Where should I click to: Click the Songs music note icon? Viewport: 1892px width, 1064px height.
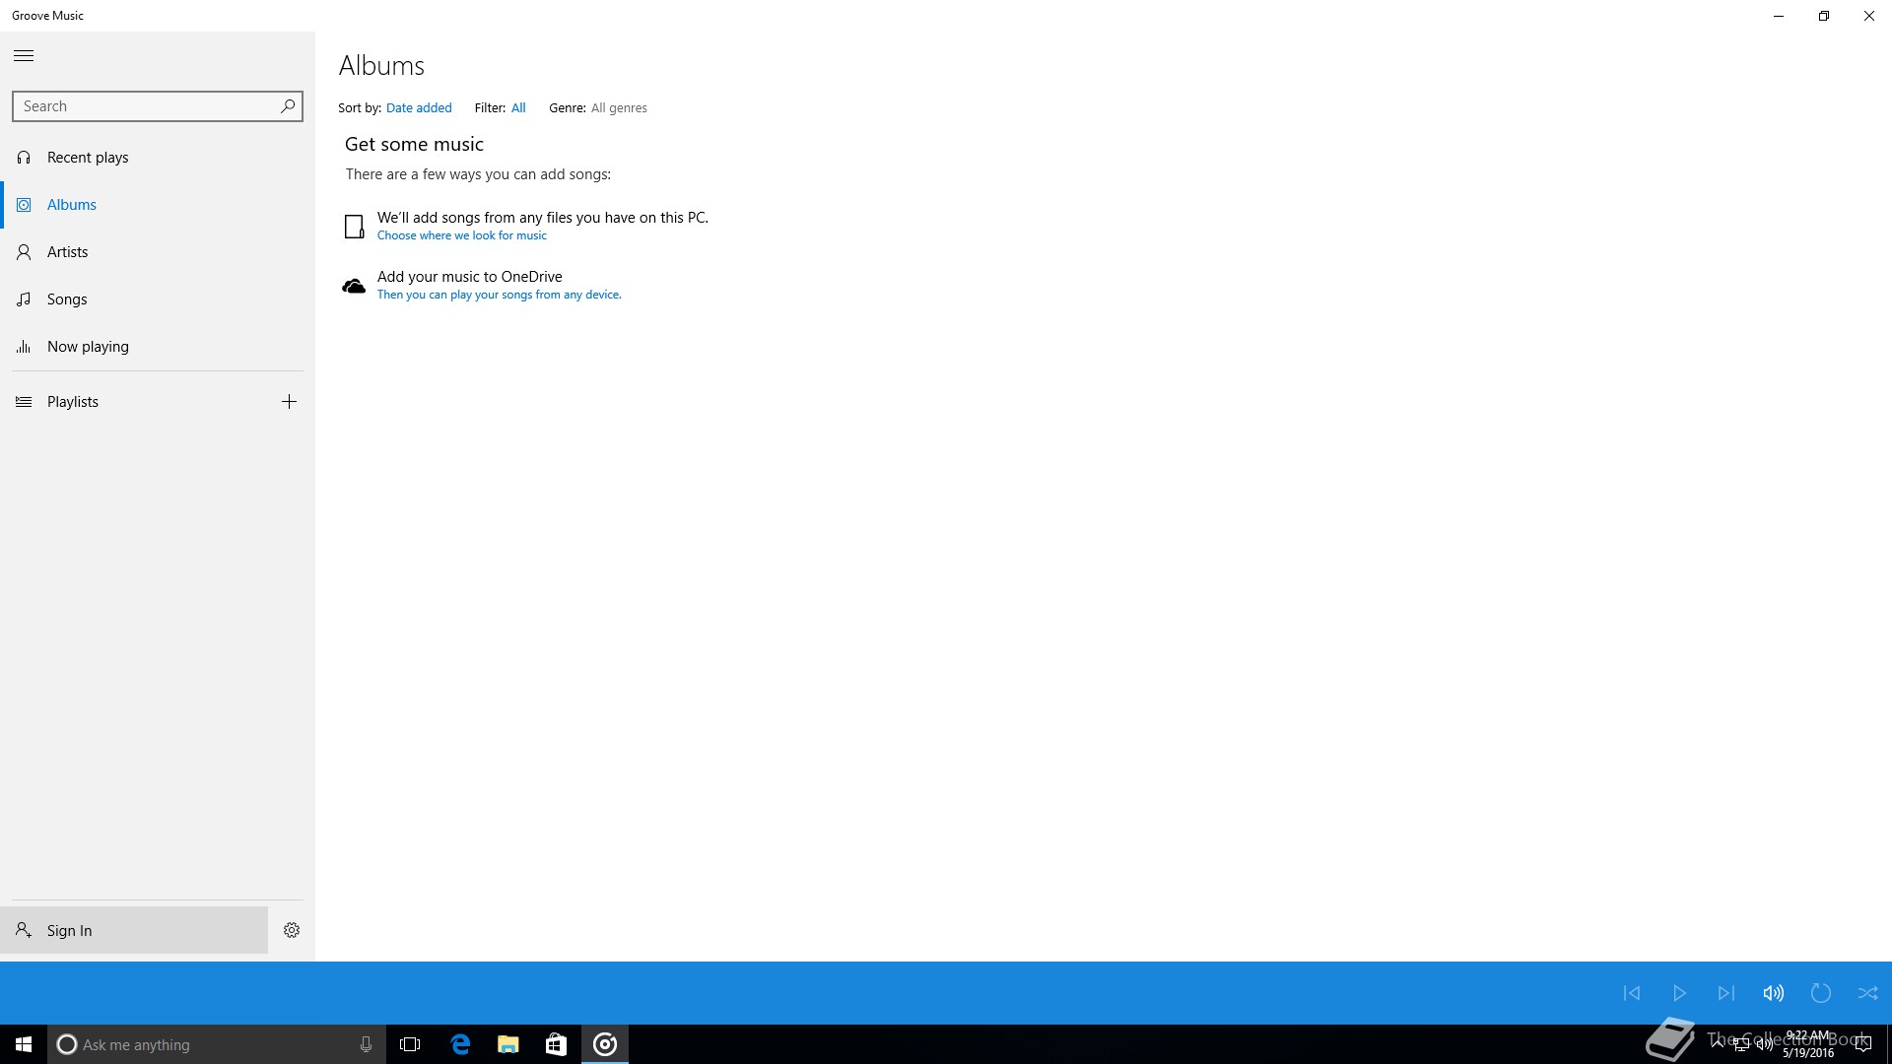(x=24, y=299)
